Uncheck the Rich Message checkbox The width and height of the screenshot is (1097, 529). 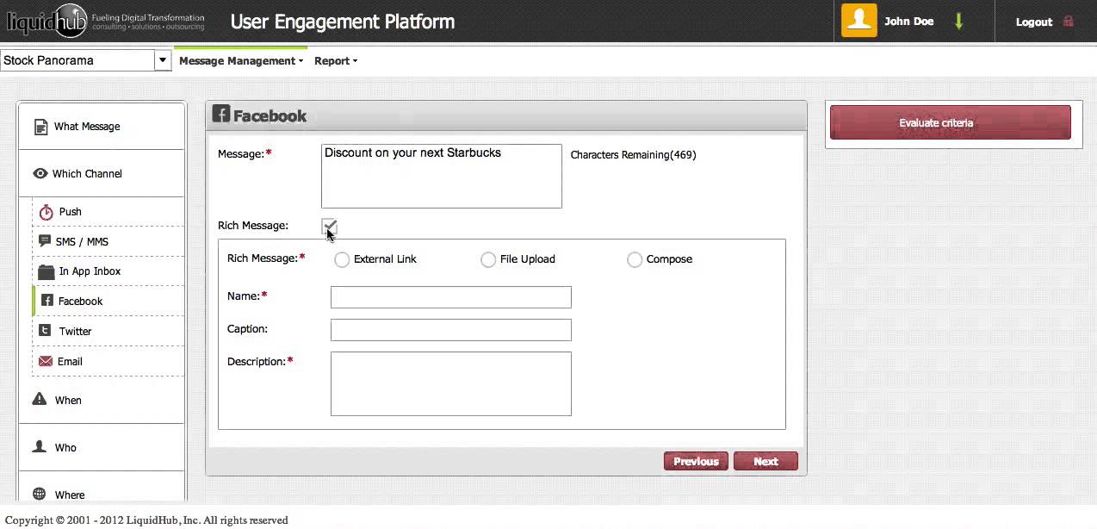tap(329, 226)
